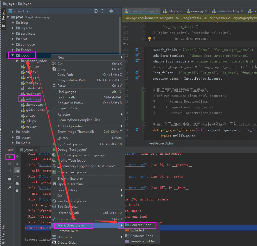The height and width of the screenshot is (246, 257).
Task: Collapse all nodes using the collapse-all icon
Action: coord(102,11)
